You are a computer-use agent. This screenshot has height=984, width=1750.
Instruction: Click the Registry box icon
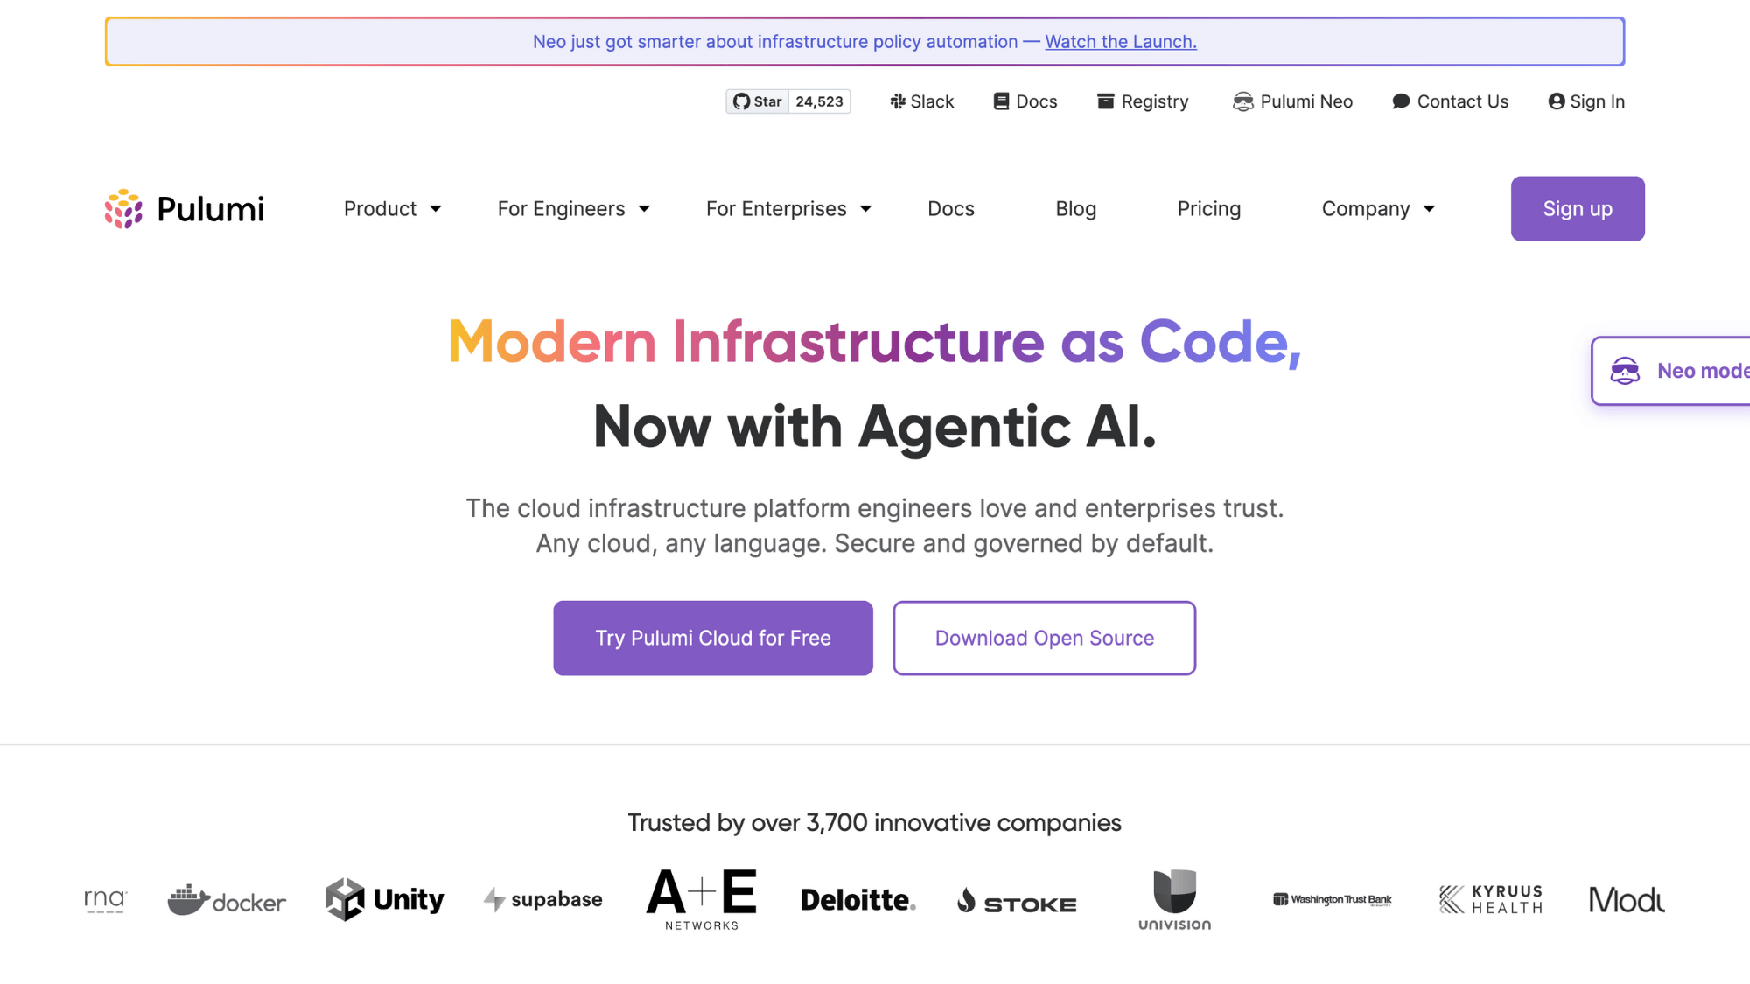[1106, 101]
